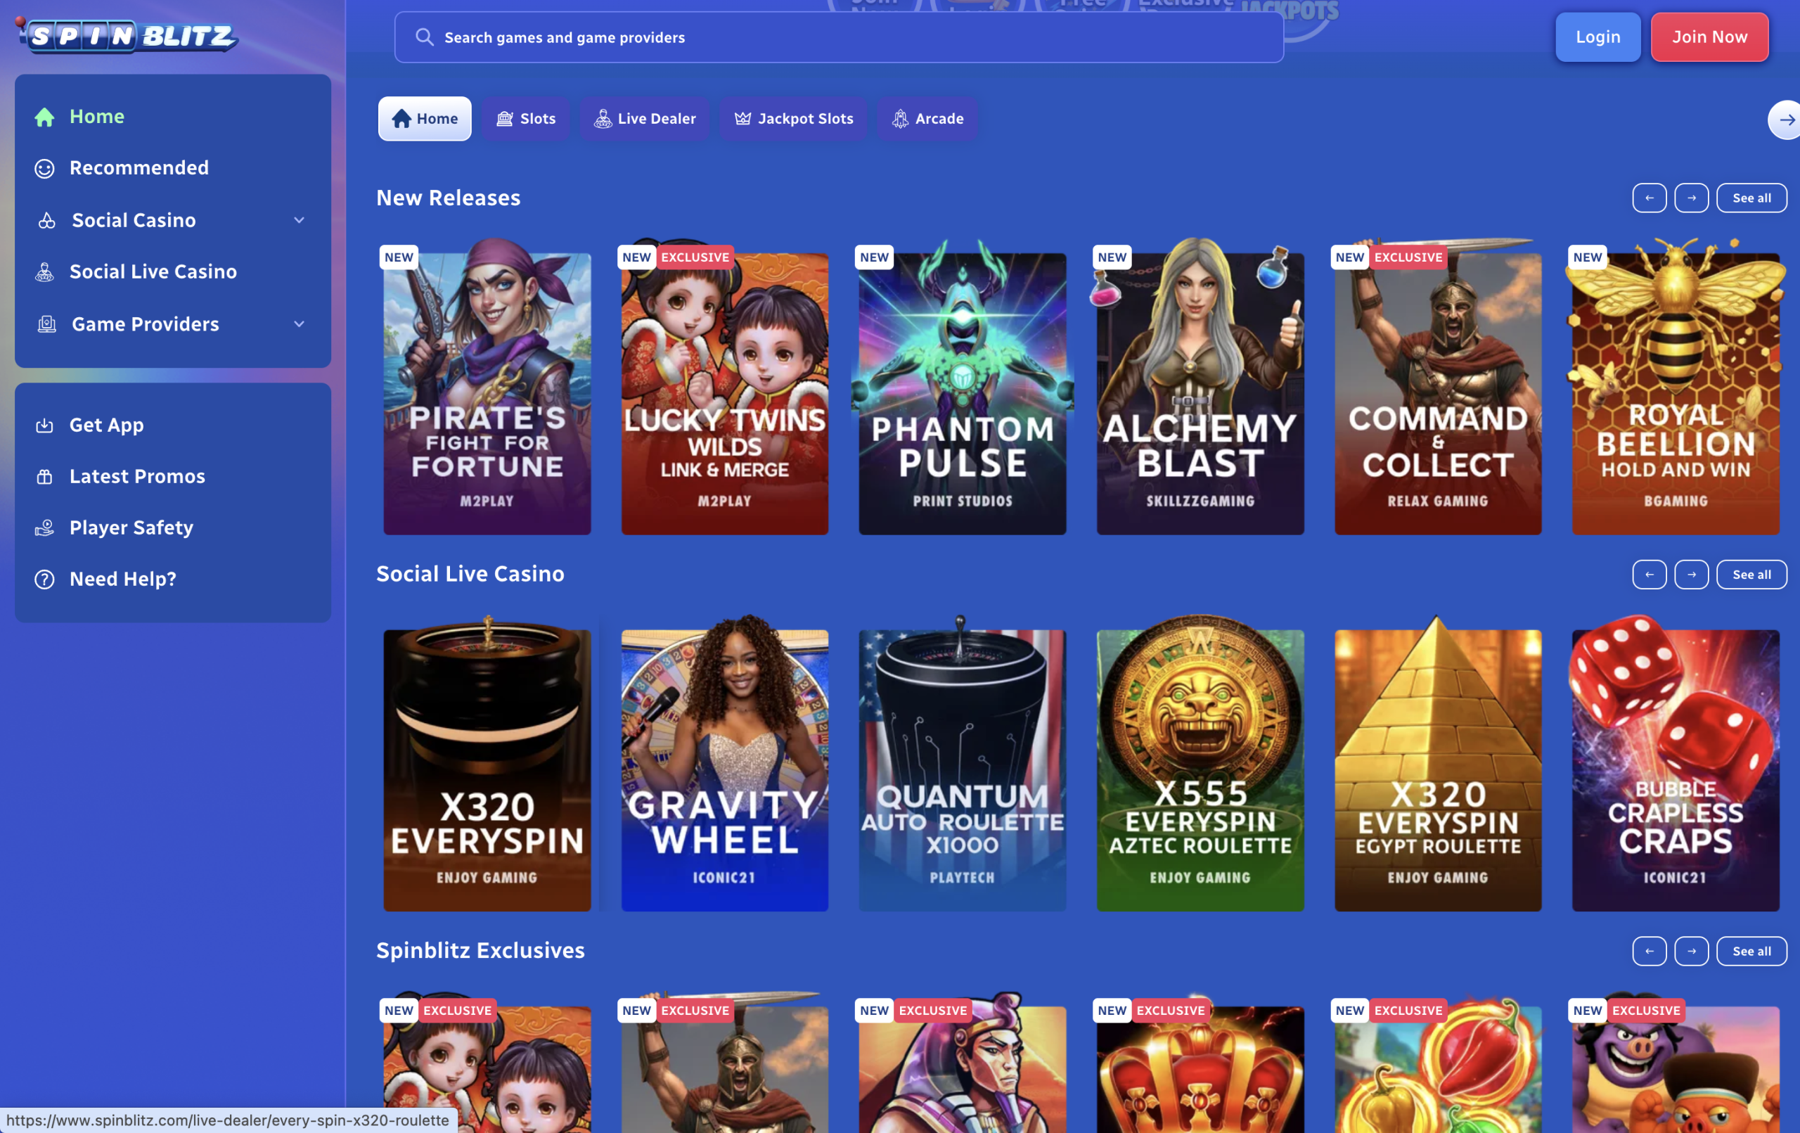Focus the search games input field
This screenshot has height=1133, width=1800.
(x=839, y=37)
